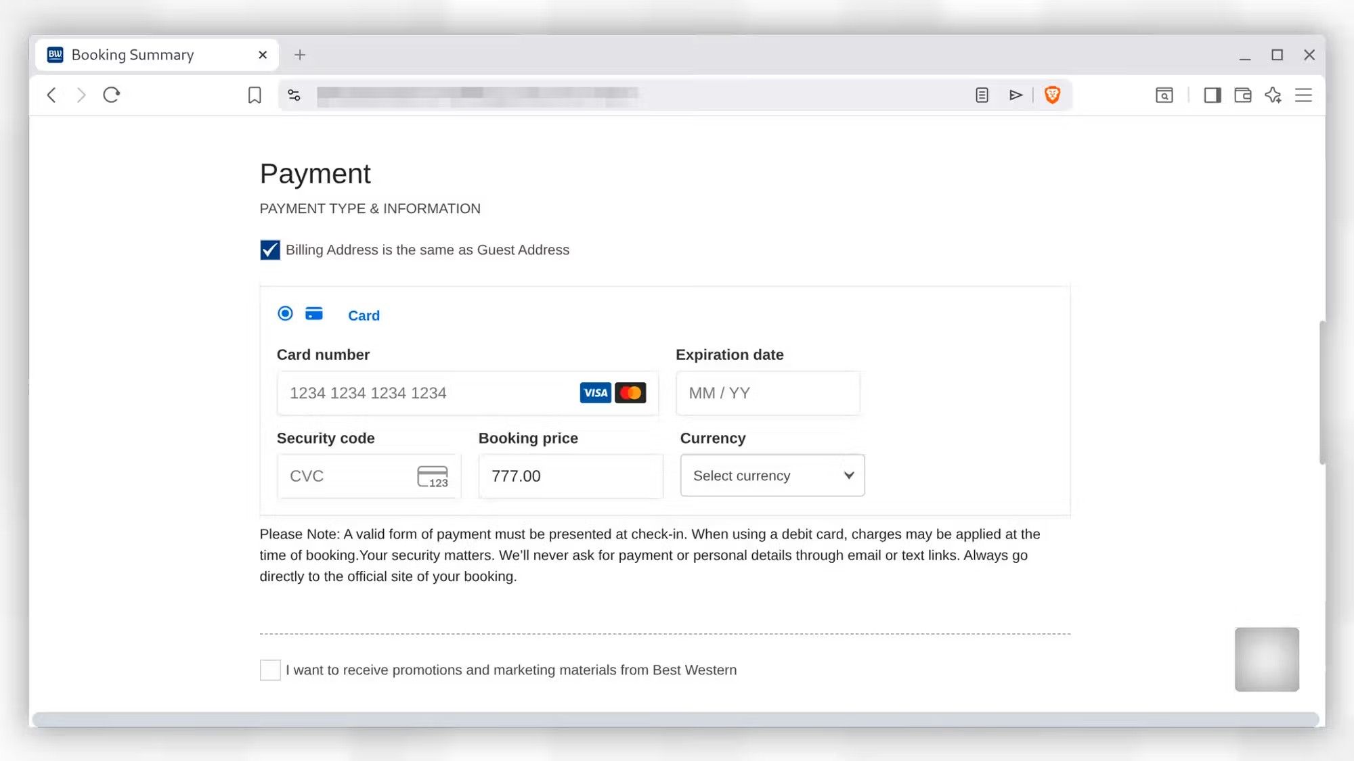Switch to the Booking Summary tab
The height and width of the screenshot is (761, 1354).
pyautogui.click(x=133, y=55)
